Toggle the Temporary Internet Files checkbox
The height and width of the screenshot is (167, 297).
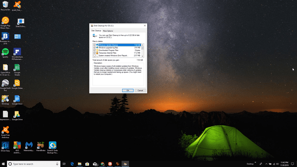tap(94, 53)
